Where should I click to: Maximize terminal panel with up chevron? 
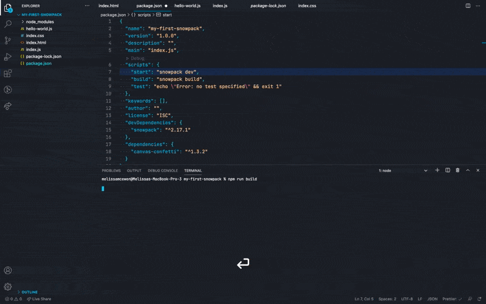tap(468, 170)
